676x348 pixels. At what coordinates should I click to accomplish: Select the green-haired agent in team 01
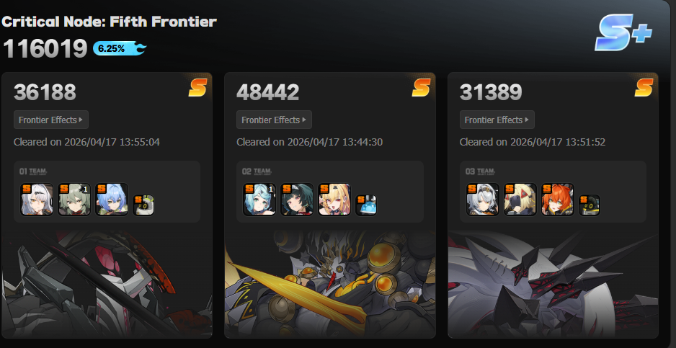pos(74,200)
